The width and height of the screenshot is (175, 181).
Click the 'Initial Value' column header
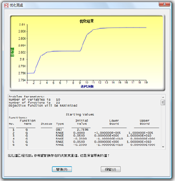[x=82, y=122]
